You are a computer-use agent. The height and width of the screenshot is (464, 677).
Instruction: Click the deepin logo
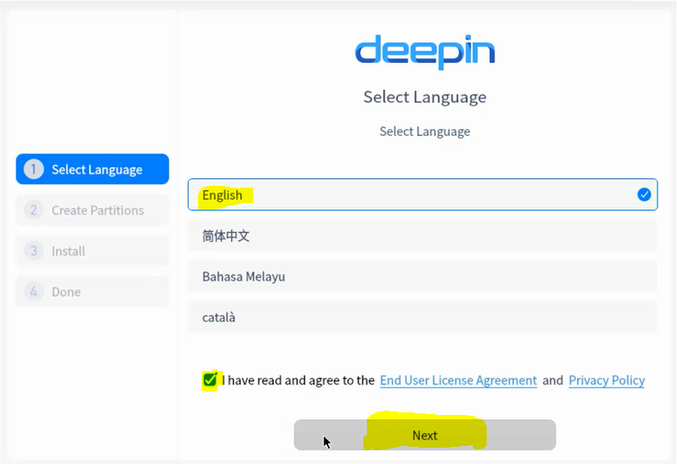(425, 52)
